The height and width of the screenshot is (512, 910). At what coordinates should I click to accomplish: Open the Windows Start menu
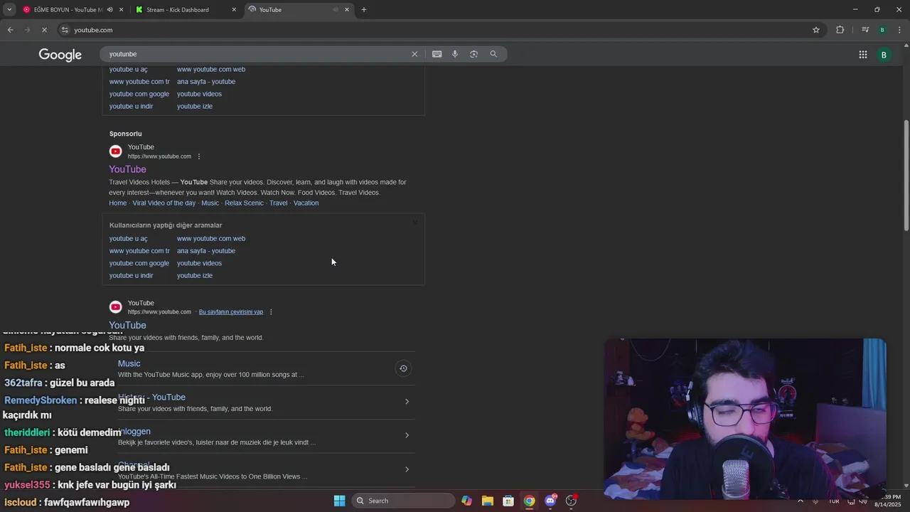click(340, 501)
